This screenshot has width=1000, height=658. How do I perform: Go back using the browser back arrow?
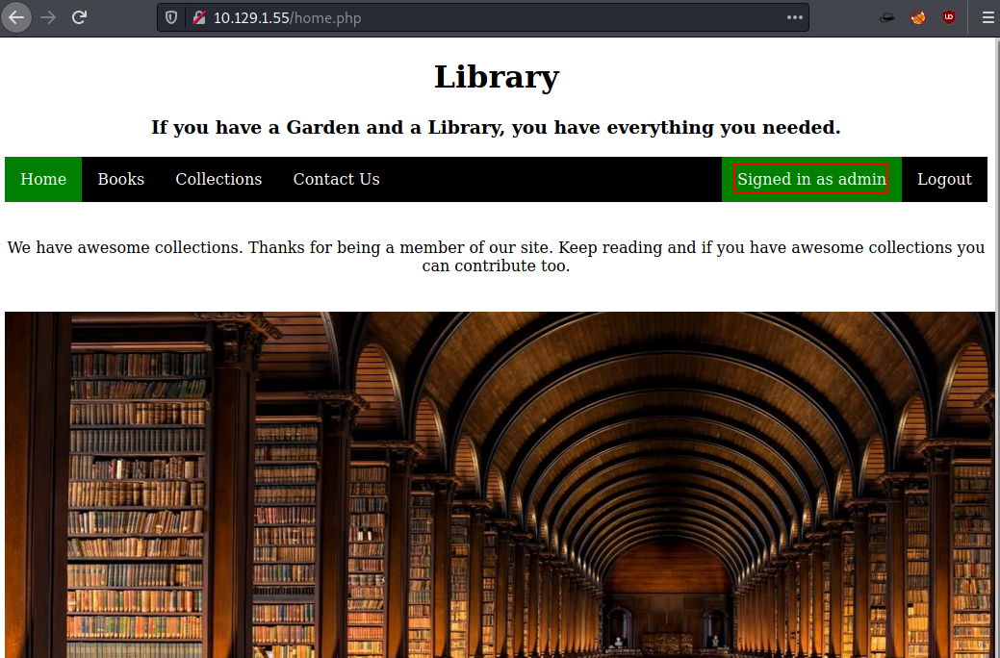point(16,17)
